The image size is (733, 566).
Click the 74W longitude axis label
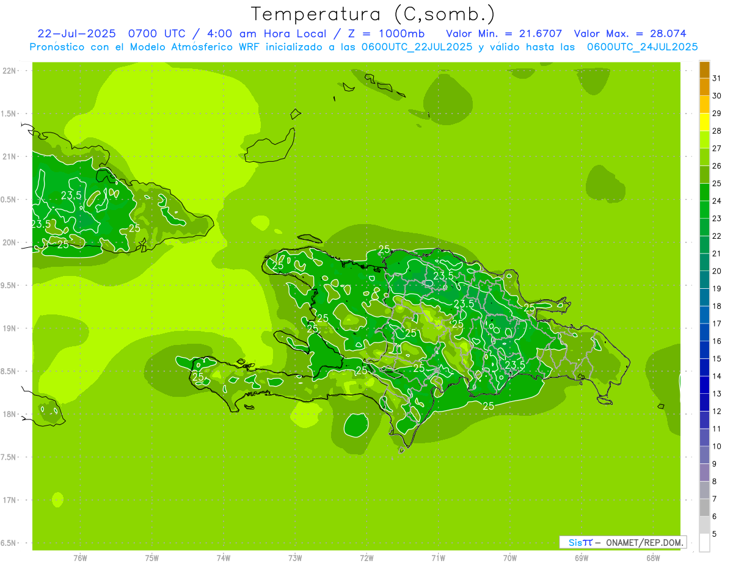coord(224,557)
